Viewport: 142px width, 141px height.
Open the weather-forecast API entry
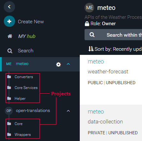pyautogui.click(x=108, y=71)
